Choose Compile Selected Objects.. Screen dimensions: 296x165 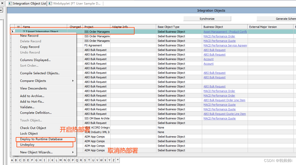point(40,73)
